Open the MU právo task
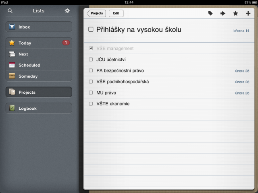The height and width of the screenshot is (193, 258). pyautogui.click(x=169, y=93)
